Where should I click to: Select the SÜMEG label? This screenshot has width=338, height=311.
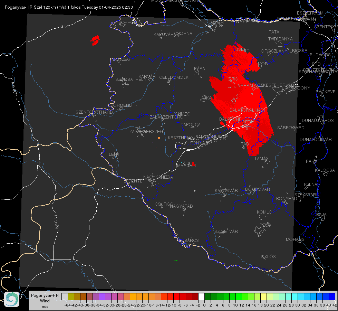click(x=183, y=114)
